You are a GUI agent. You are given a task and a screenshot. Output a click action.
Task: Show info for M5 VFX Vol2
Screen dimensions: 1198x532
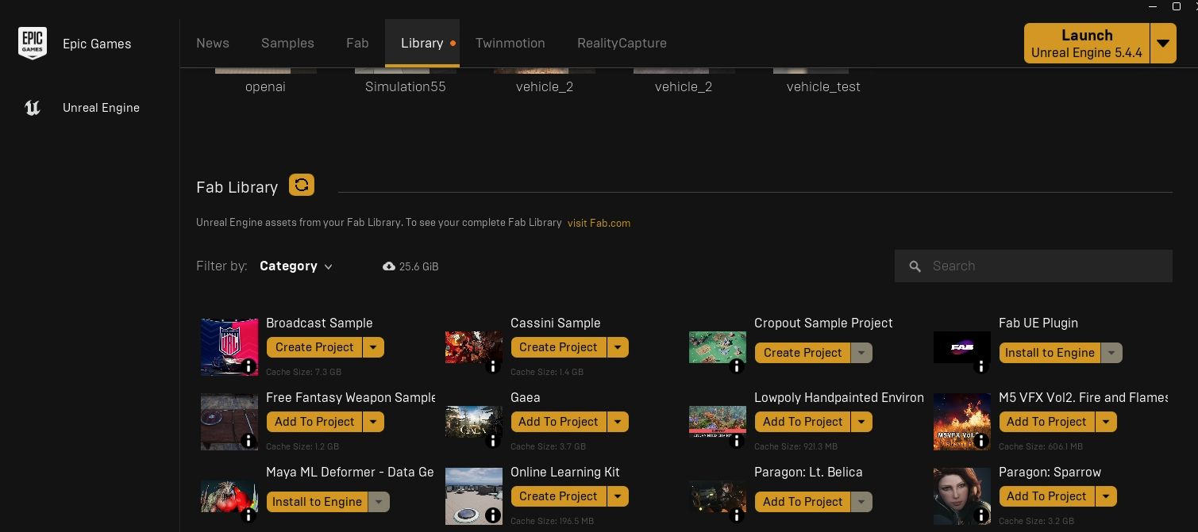[x=981, y=441]
